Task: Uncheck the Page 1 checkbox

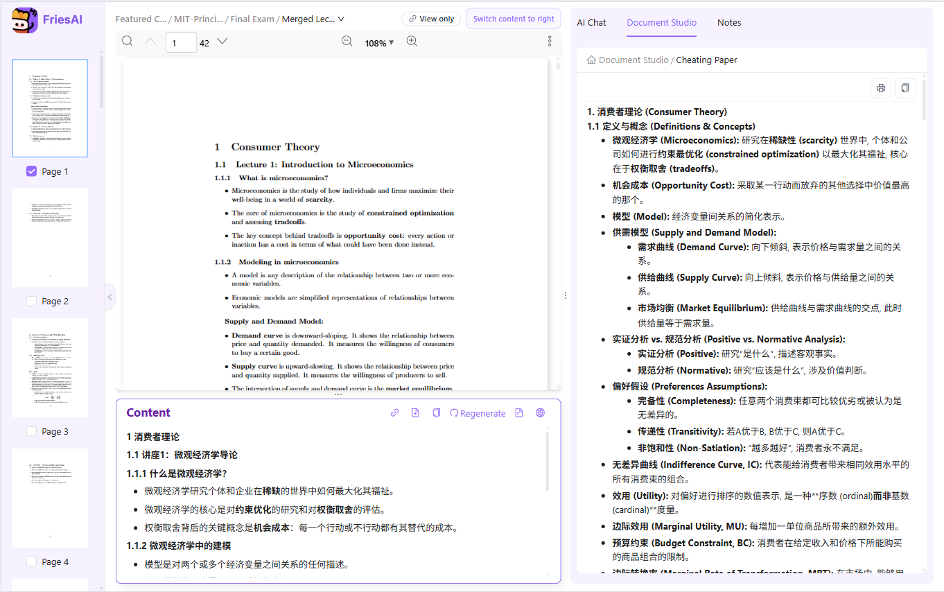Action: click(x=31, y=171)
